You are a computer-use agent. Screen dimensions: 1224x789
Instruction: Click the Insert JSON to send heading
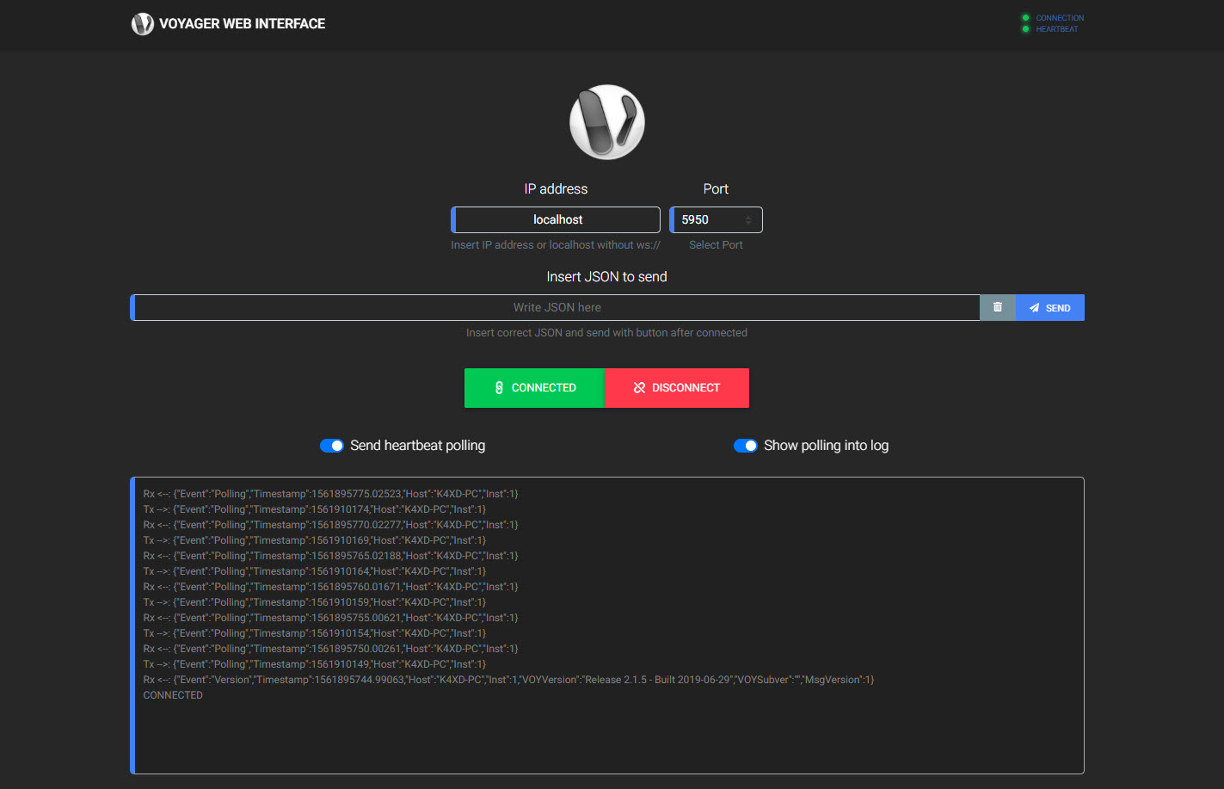pos(607,277)
